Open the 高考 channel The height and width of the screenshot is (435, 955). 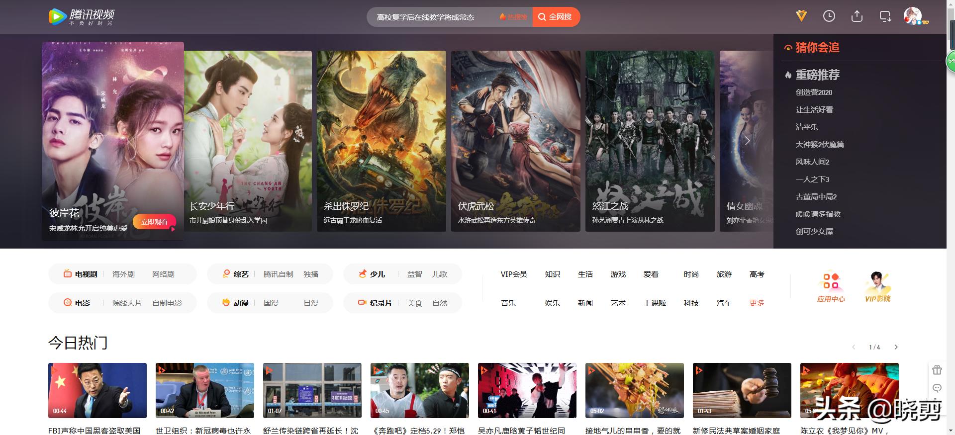tap(757, 274)
